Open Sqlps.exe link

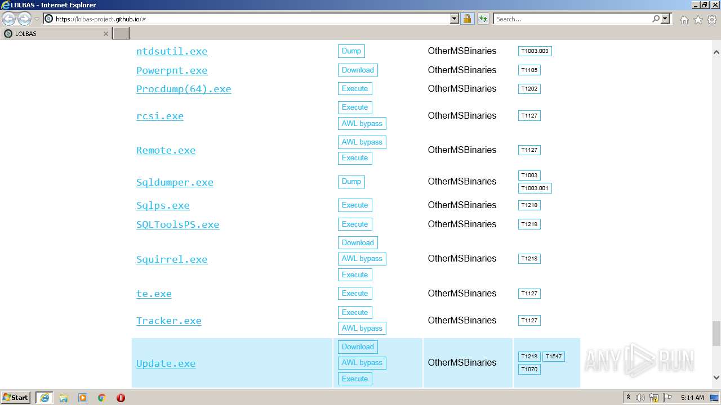163,205
